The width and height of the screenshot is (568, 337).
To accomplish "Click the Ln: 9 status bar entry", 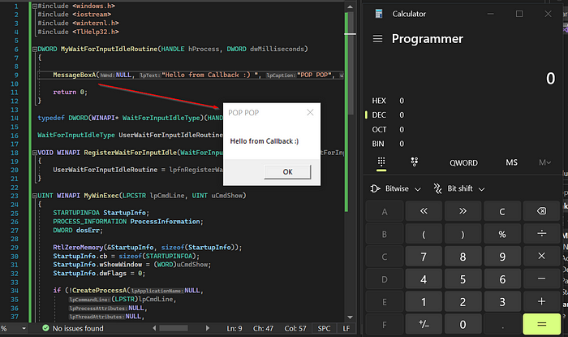I will click(x=234, y=328).
